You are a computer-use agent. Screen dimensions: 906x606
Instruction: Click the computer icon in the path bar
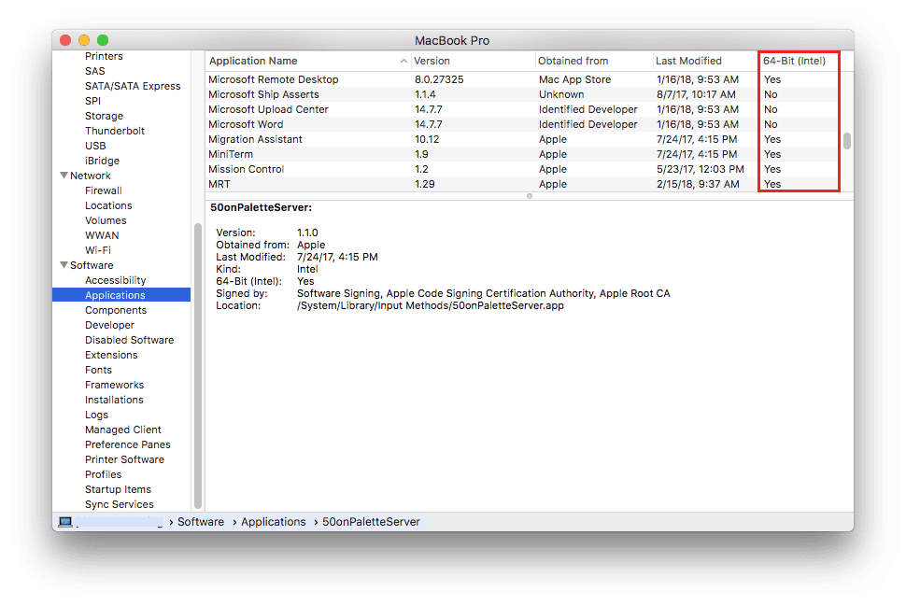[x=65, y=522]
